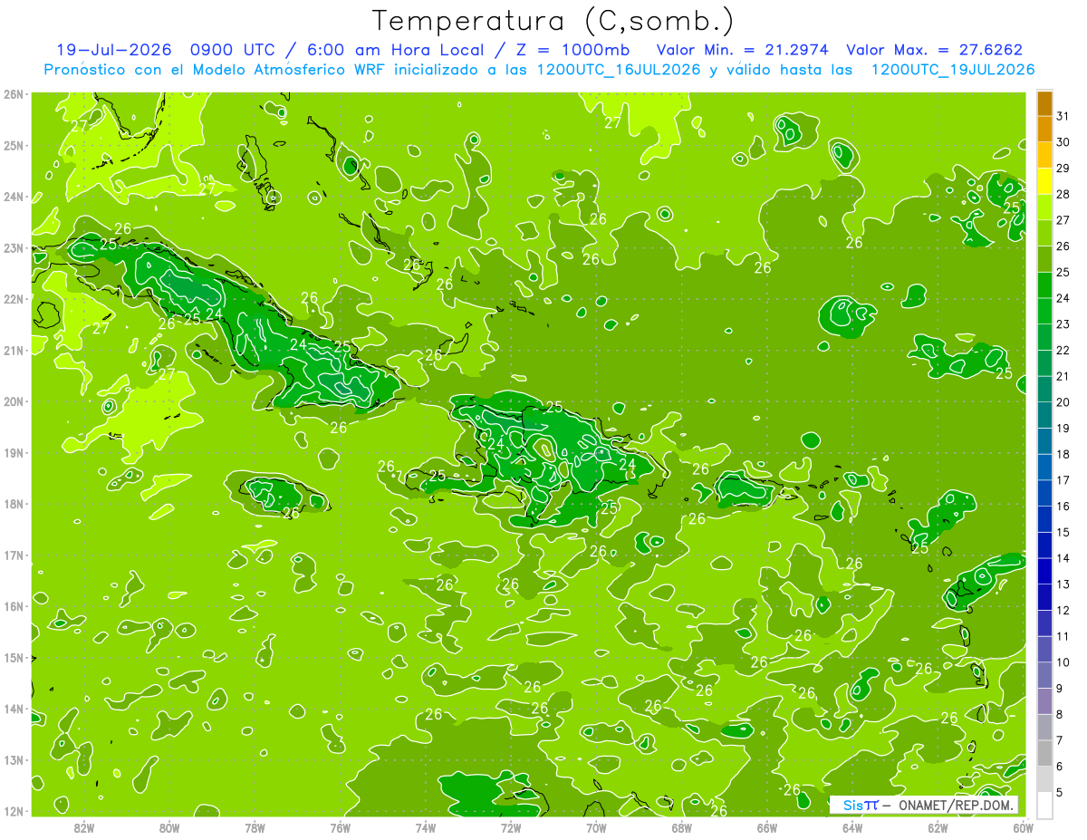The image size is (1087, 840).
Task: Click the 15N latitude label
Action: (14, 657)
